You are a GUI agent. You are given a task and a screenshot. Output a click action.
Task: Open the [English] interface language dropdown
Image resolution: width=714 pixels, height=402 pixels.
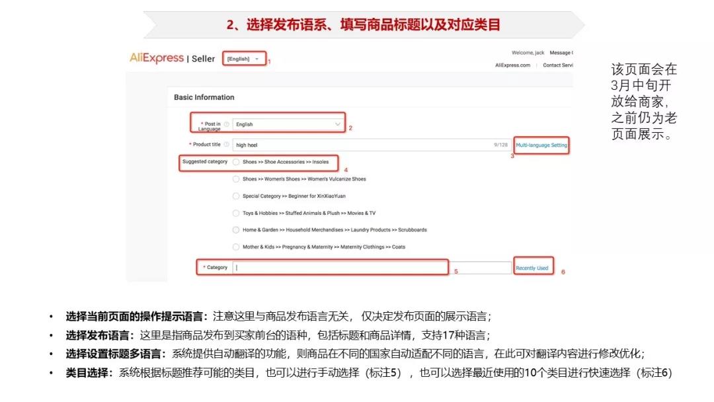[x=243, y=58]
